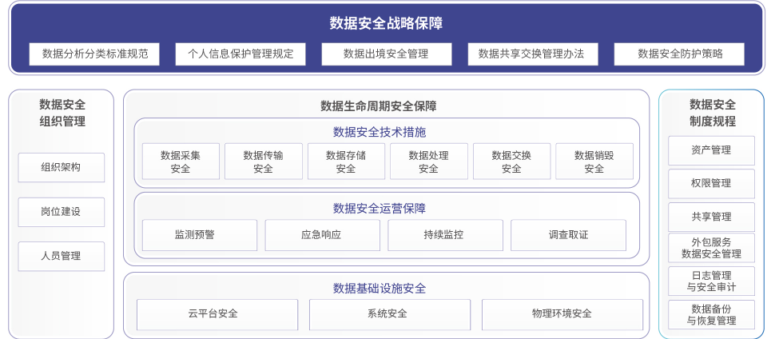Open 数据出境安全管理 item
The width and height of the screenshot is (771, 339).
[386, 54]
